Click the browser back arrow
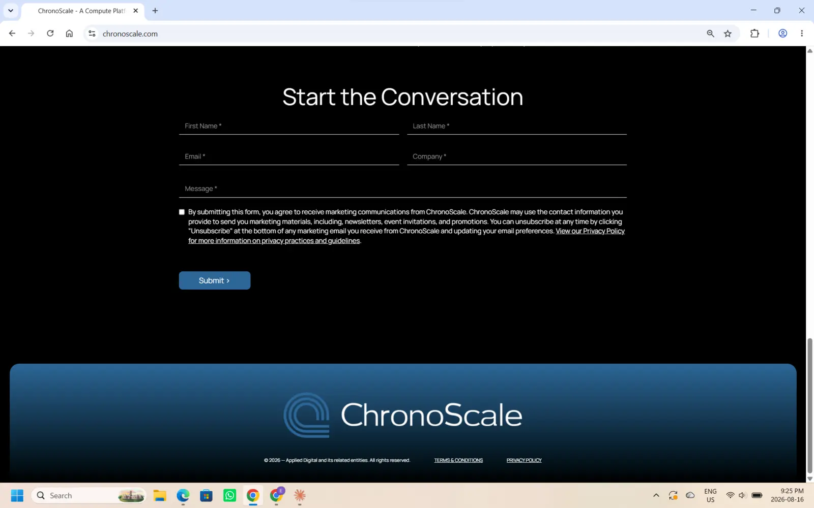Image resolution: width=814 pixels, height=508 pixels. (12, 34)
